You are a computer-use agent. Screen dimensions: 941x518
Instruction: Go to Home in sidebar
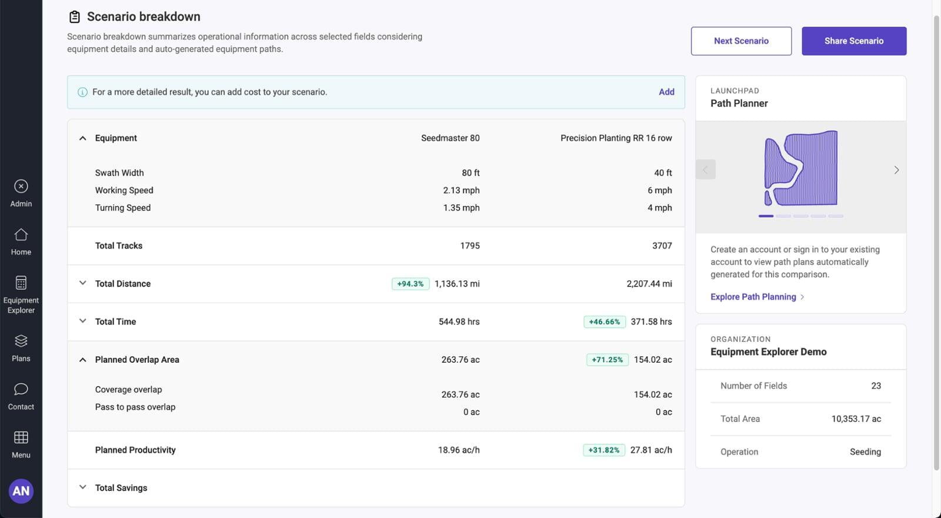[x=21, y=235]
